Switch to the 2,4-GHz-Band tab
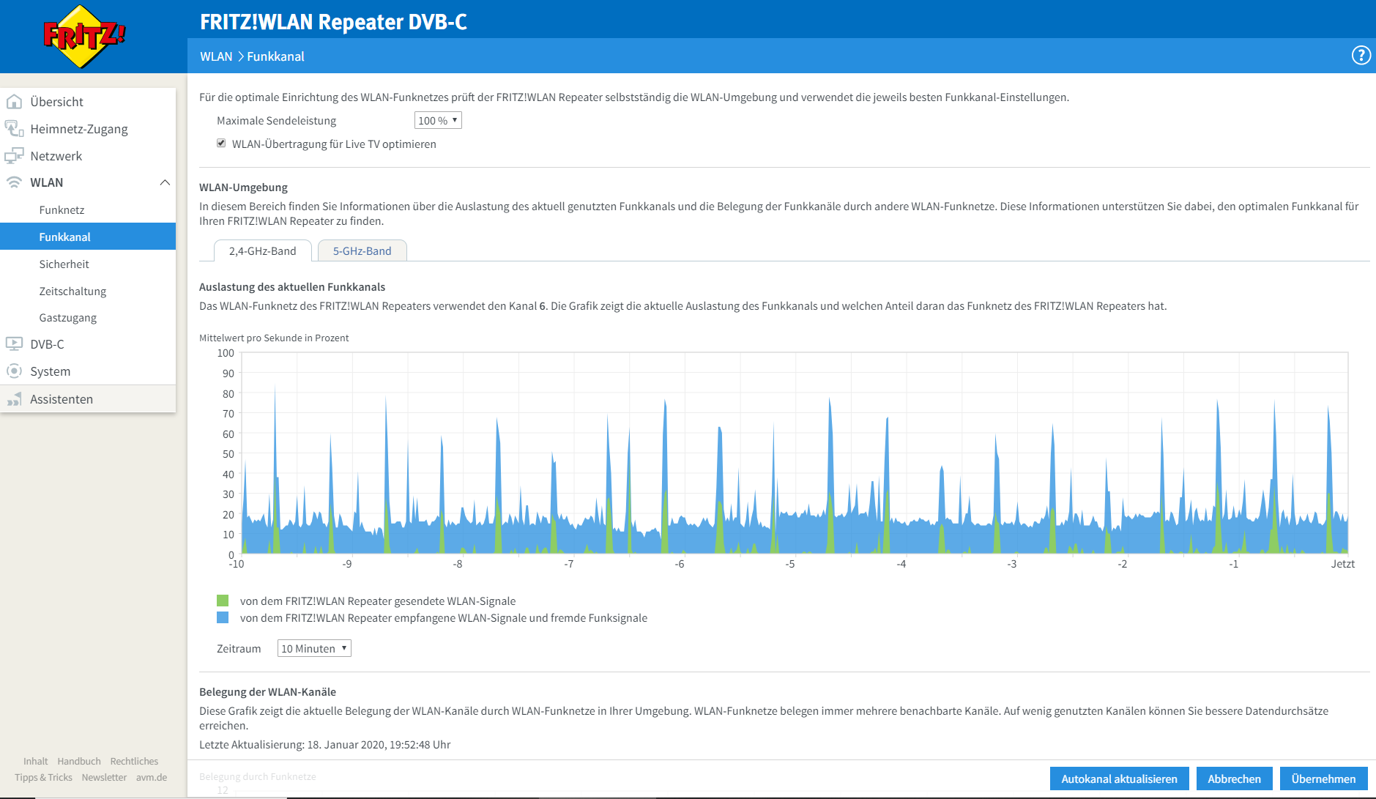 coord(262,250)
